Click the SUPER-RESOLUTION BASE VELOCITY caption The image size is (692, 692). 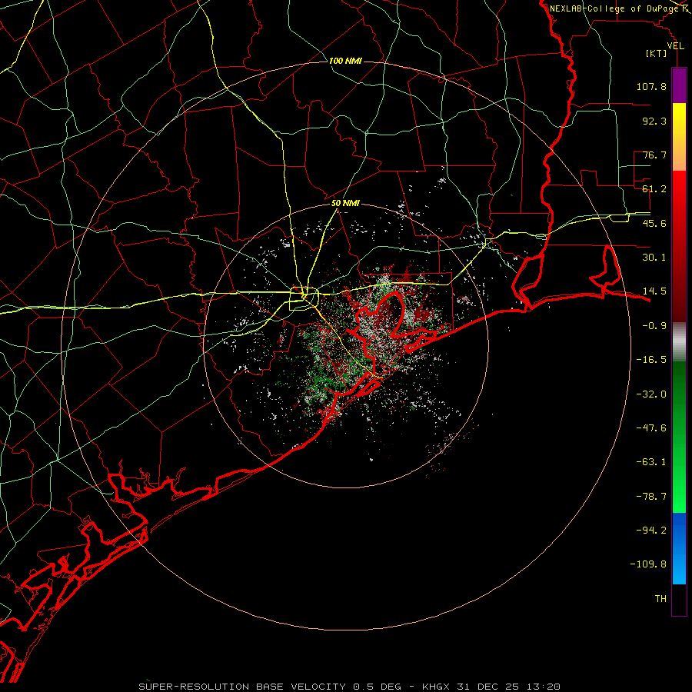click(242, 687)
